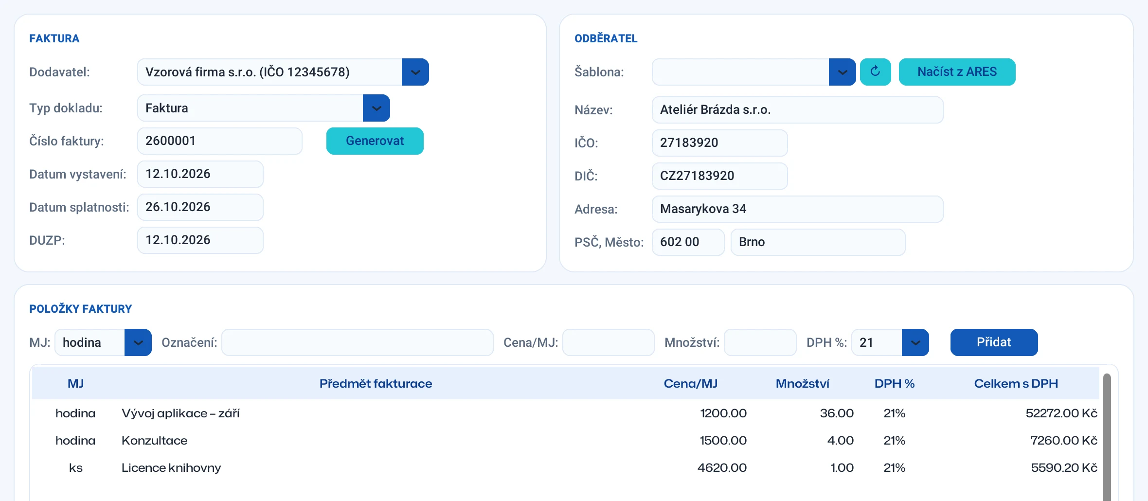Click the total '52272.00 Kč' cell
The image size is (1148, 501).
[1061, 413]
